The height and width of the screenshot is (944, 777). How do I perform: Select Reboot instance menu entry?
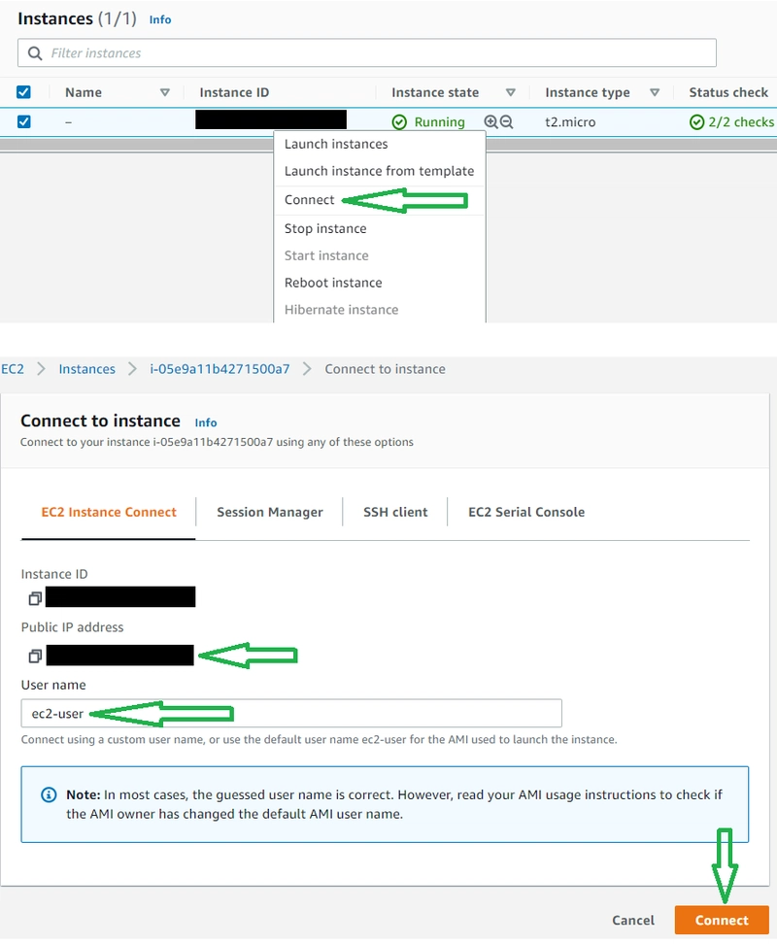tap(333, 283)
